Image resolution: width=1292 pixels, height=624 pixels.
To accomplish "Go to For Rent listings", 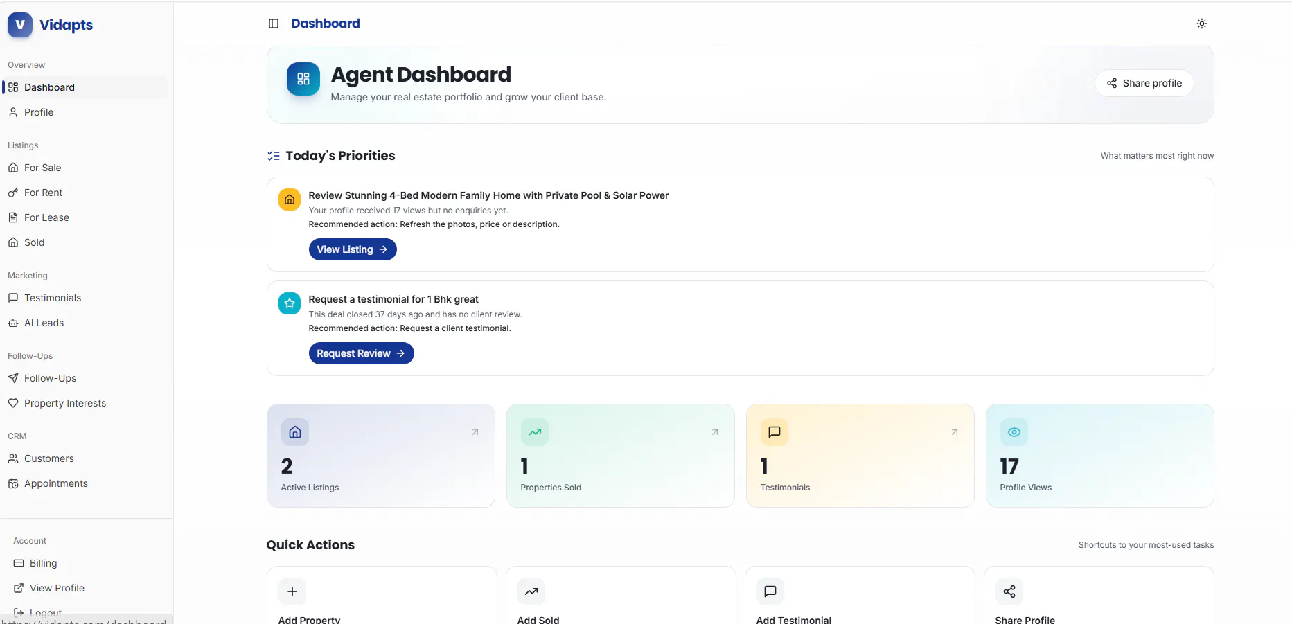I will click(85, 193).
